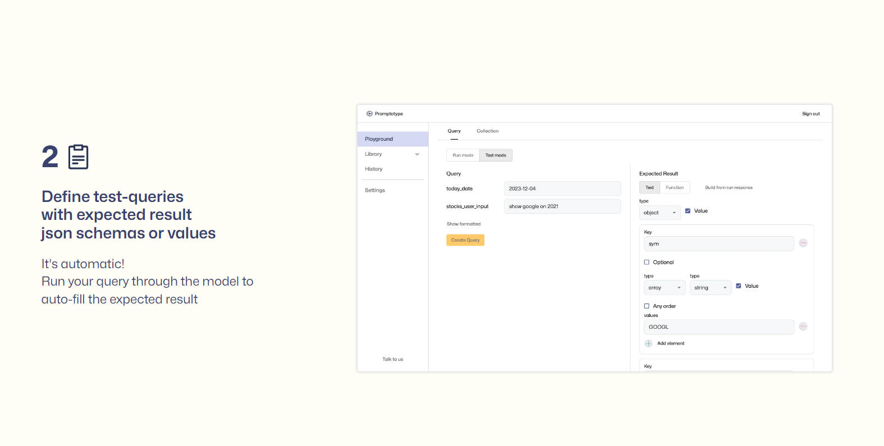Image resolution: width=884 pixels, height=446 pixels.
Task: Enable the Optional checkbox
Action: pos(647,262)
